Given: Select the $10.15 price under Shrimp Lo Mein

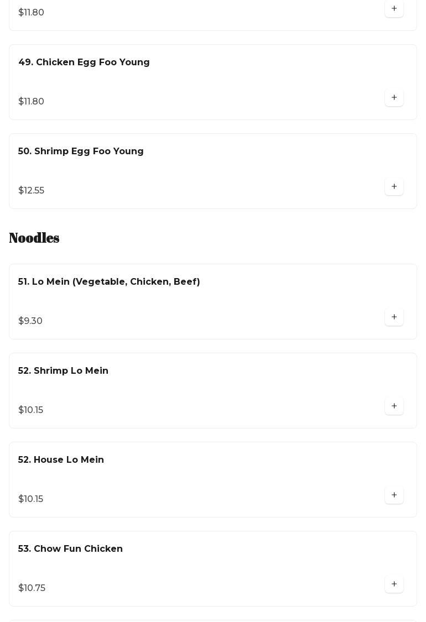Looking at the screenshot, I should [x=30, y=410].
